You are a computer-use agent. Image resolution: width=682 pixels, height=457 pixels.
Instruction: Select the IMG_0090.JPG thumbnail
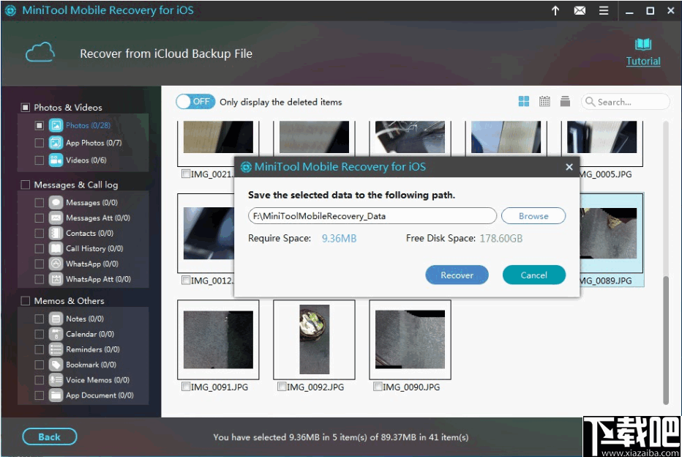411,340
